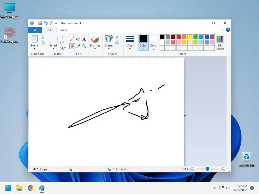This screenshot has width=259, height=194.
Task: Click the Undo arrow in title bar
Action: point(46,23)
